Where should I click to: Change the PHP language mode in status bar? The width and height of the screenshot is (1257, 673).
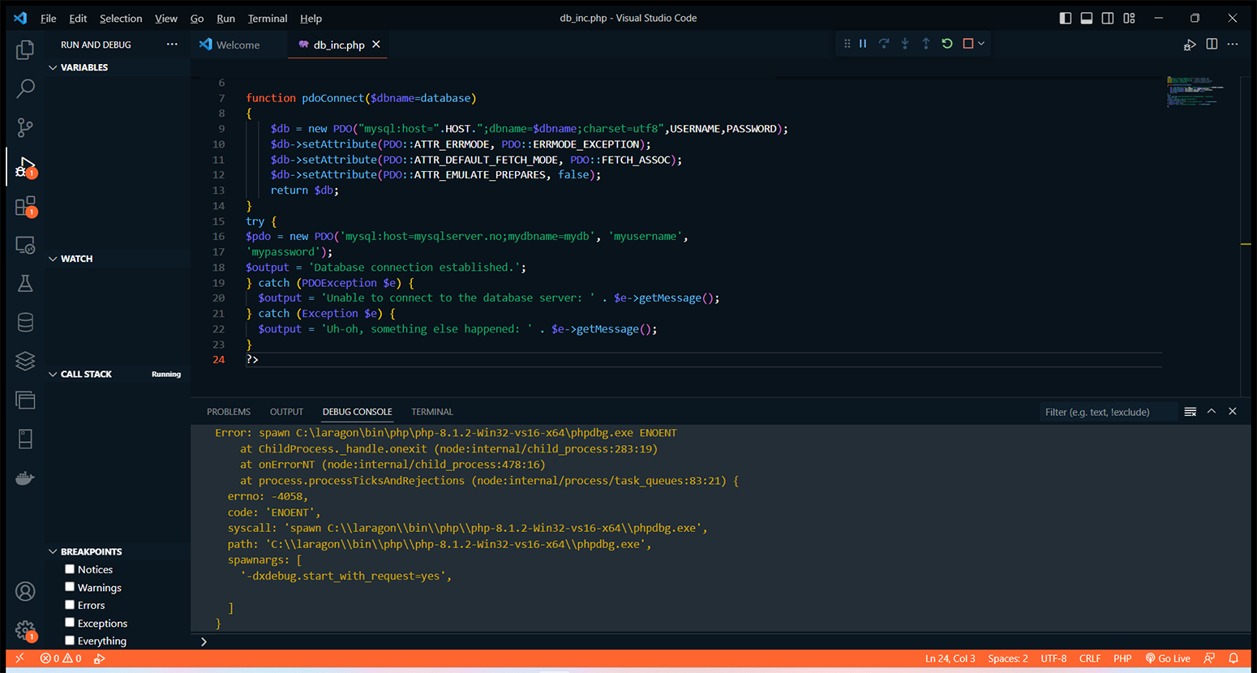coord(1122,658)
